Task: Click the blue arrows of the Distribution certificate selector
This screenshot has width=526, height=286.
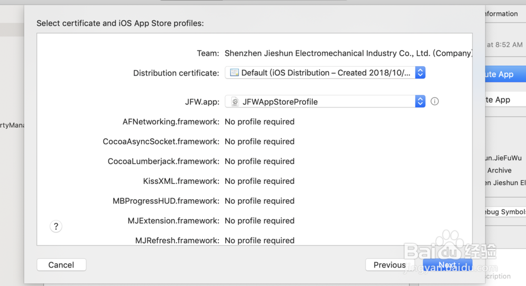Action: 420,73
